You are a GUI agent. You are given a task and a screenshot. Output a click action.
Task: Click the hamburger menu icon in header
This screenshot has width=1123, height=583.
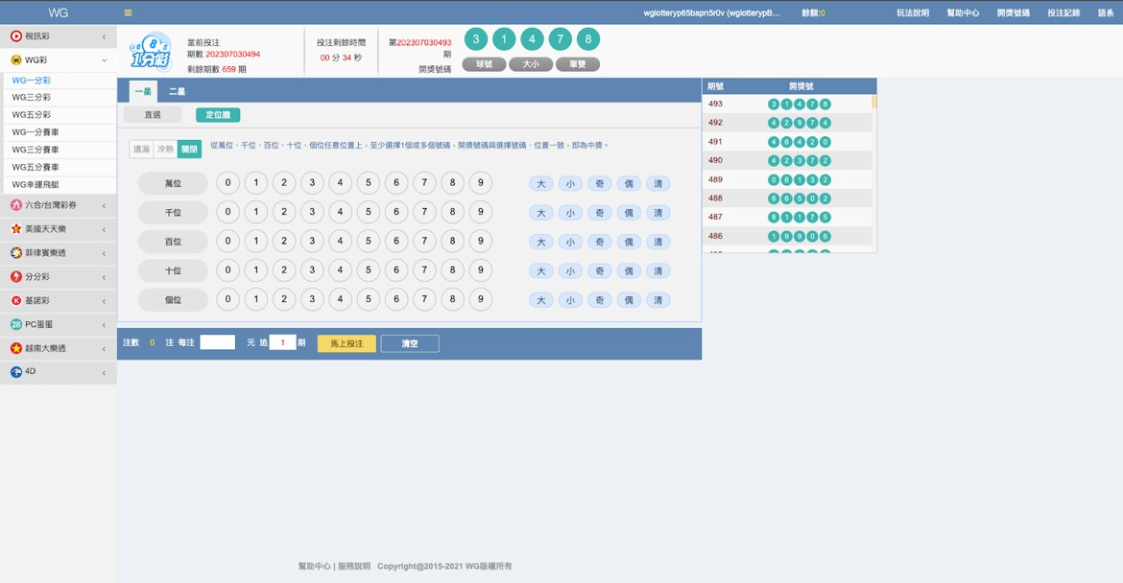(129, 13)
